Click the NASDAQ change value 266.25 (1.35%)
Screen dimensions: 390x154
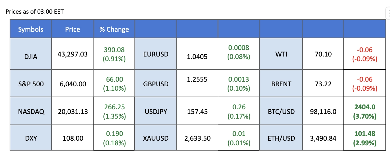click(114, 111)
